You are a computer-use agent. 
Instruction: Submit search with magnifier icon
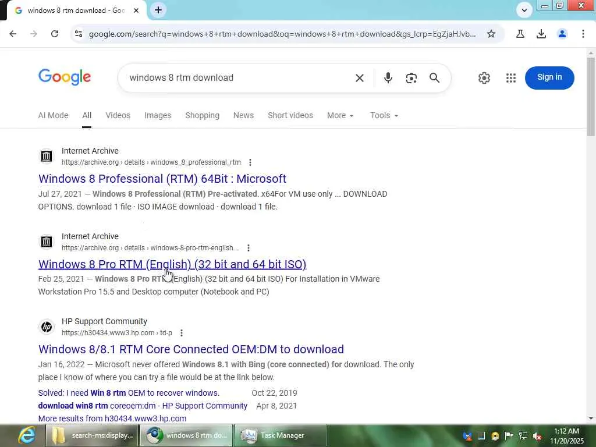point(434,78)
